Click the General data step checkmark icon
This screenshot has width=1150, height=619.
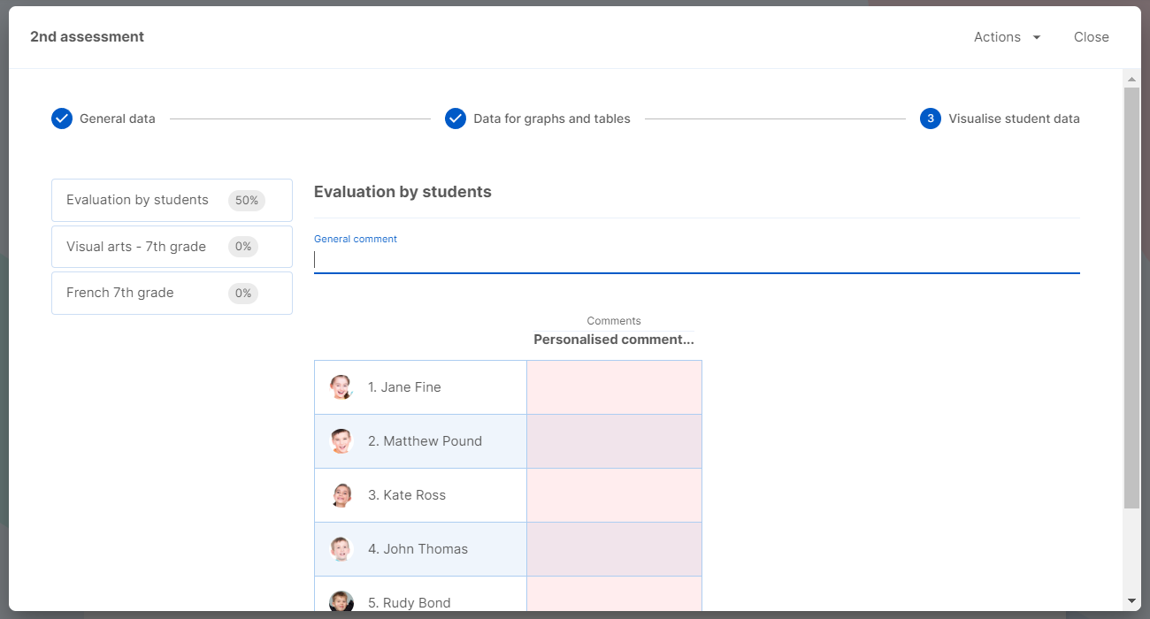tap(62, 118)
